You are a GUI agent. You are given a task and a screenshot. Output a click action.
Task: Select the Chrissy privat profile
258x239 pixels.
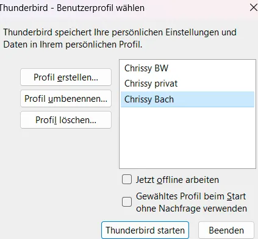(x=187, y=84)
